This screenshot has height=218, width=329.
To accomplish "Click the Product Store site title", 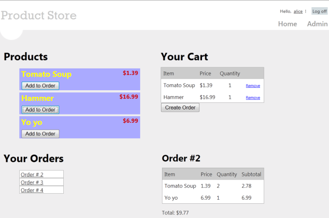I will (x=38, y=15).
